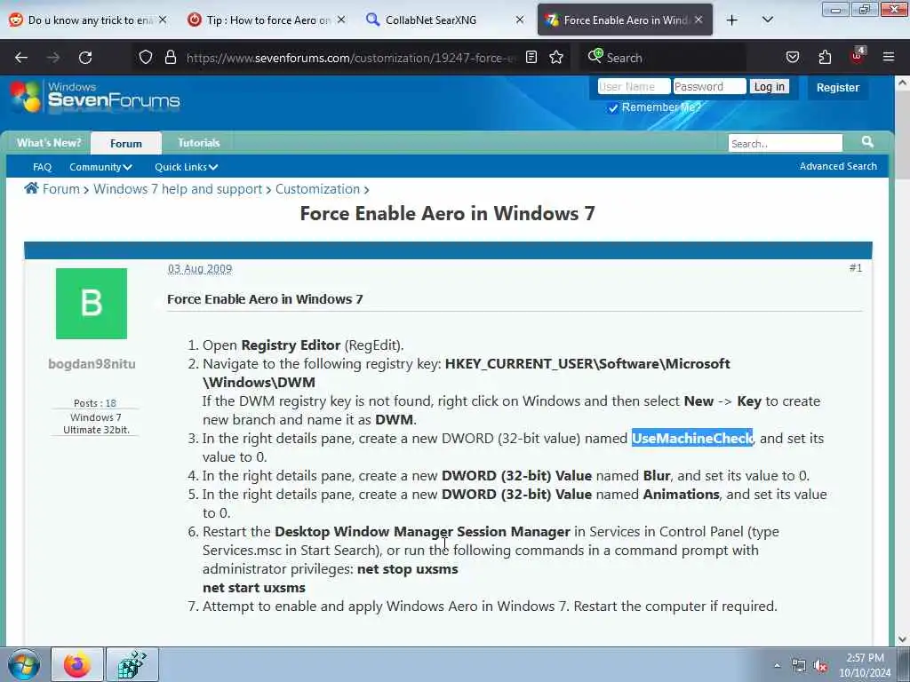Open bogdan98nitu user profile link
910x682 pixels.
(92, 363)
